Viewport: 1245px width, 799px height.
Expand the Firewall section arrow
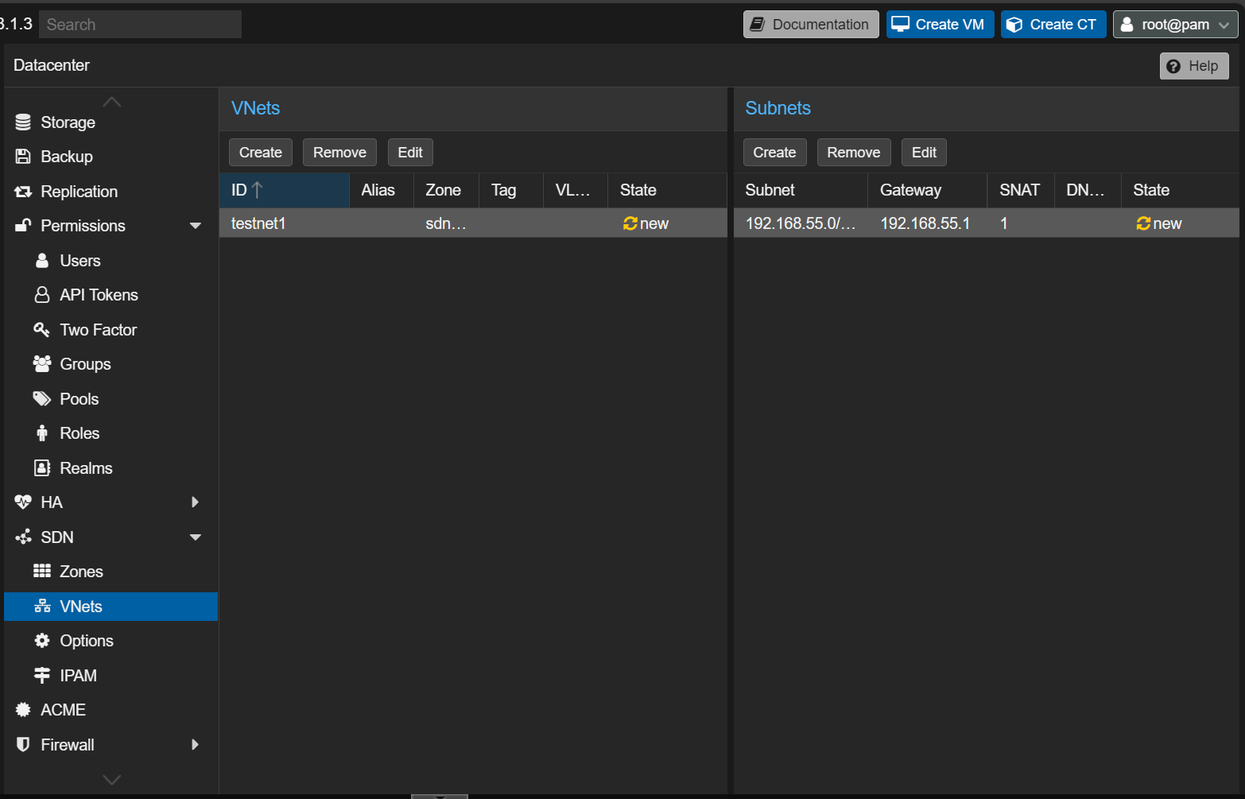click(196, 745)
